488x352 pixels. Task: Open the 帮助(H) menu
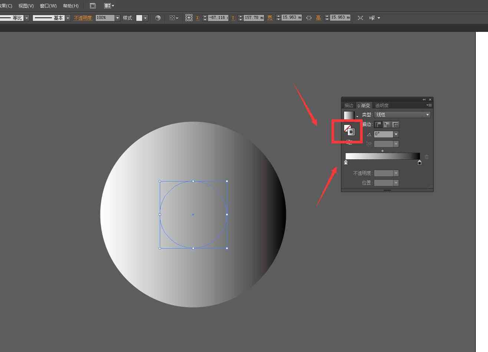point(70,6)
